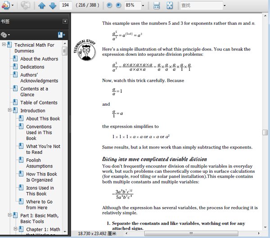Click the grayed comment bubble icon

tap(25, 5)
